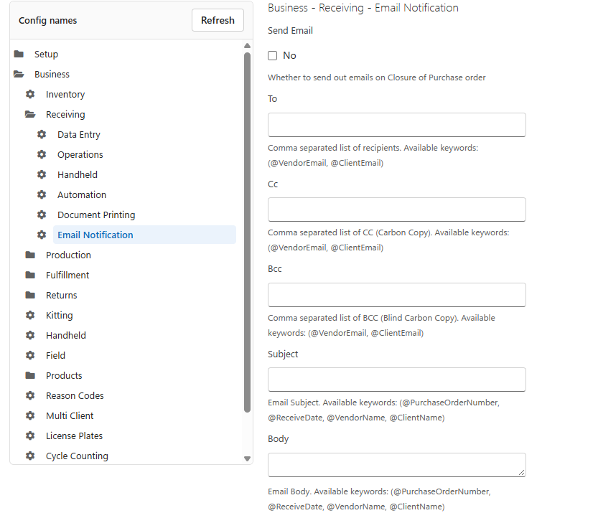Click the Cc input field
The width and height of the screenshot is (598, 513).
(x=396, y=210)
